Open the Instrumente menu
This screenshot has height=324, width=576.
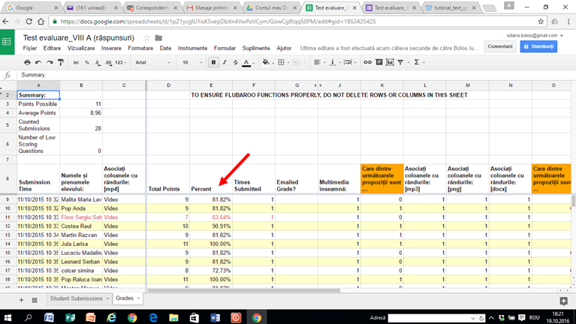pyautogui.click(x=192, y=48)
